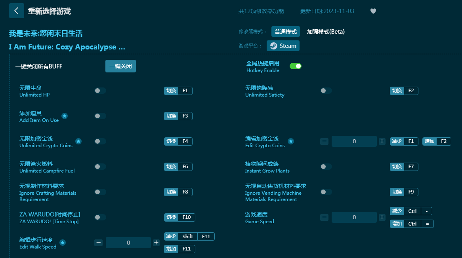Image resolution: width=462 pixels, height=258 pixels.
Task: Enable the Unlimited HP toggle
Action: pyautogui.click(x=100, y=91)
